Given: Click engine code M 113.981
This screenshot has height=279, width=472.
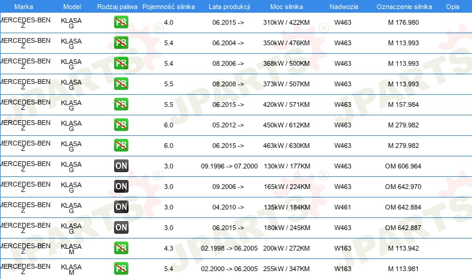Looking at the screenshot, I should click(403, 269).
